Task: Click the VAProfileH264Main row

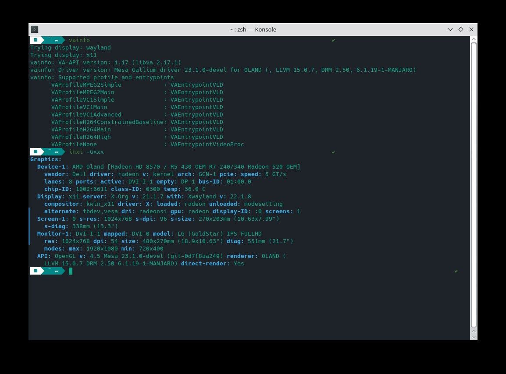Action: pyautogui.click(x=137, y=129)
